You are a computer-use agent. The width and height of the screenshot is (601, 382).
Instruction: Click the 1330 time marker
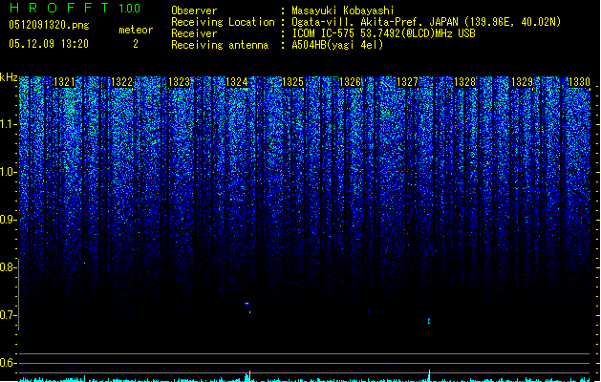(x=579, y=82)
